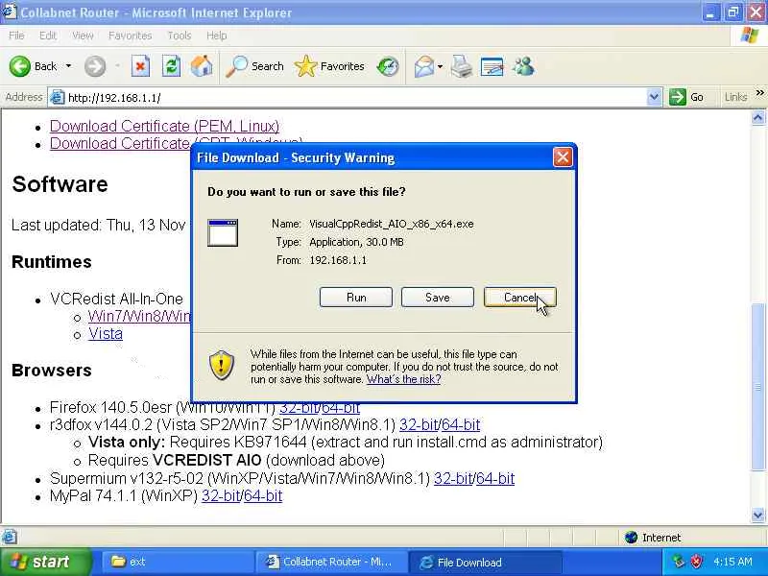This screenshot has width=768, height=576.
Task: Click the Refresh page icon
Action: point(171,66)
